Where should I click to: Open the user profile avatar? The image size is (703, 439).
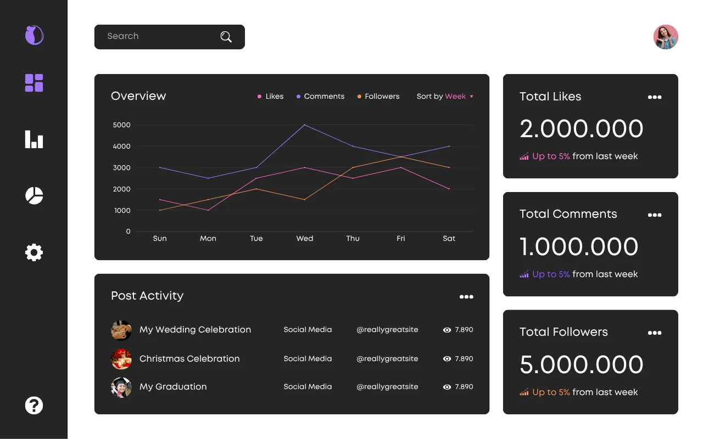coord(666,37)
